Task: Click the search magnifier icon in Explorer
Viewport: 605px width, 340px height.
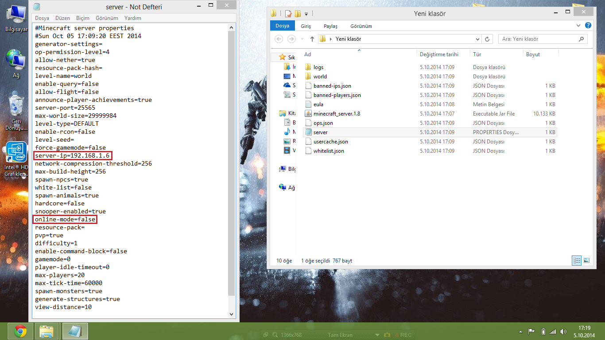Action: pyautogui.click(x=582, y=39)
